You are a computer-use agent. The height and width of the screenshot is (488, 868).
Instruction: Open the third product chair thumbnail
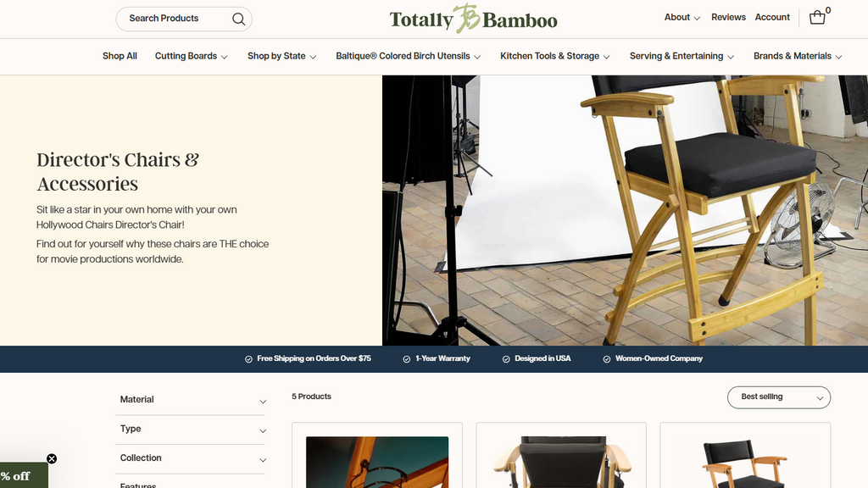[745, 463]
